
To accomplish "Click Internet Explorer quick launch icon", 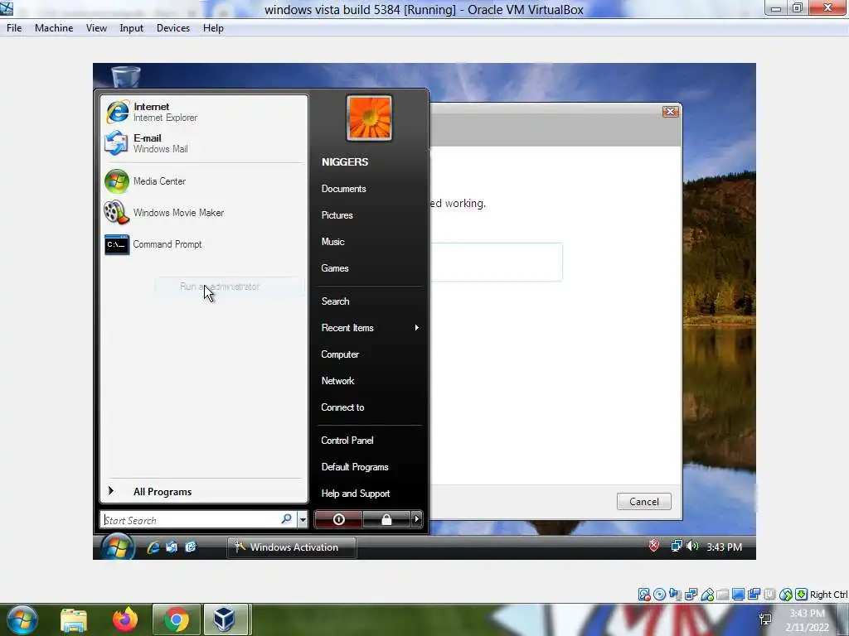I will tap(153, 547).
